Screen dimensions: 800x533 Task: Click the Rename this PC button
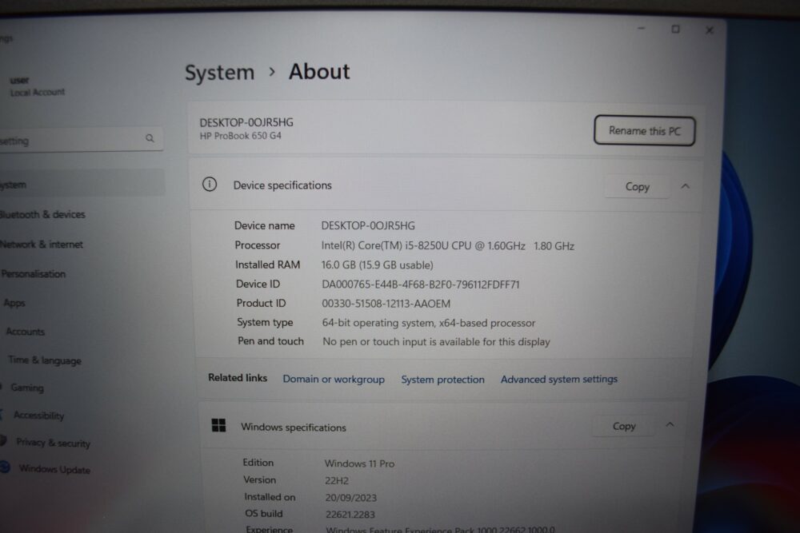coord(644,131)
